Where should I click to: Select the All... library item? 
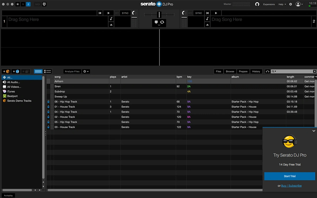22,77
